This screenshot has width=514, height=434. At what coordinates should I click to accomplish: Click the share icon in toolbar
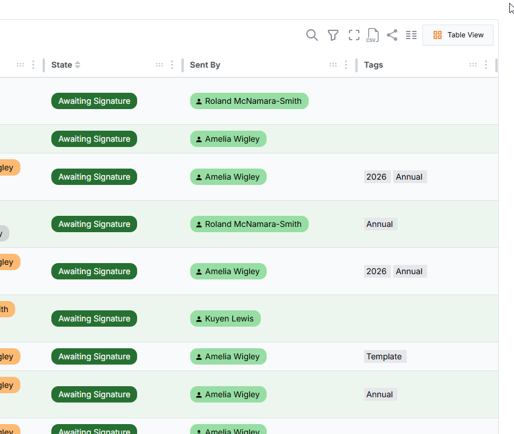tap(392, 35)
